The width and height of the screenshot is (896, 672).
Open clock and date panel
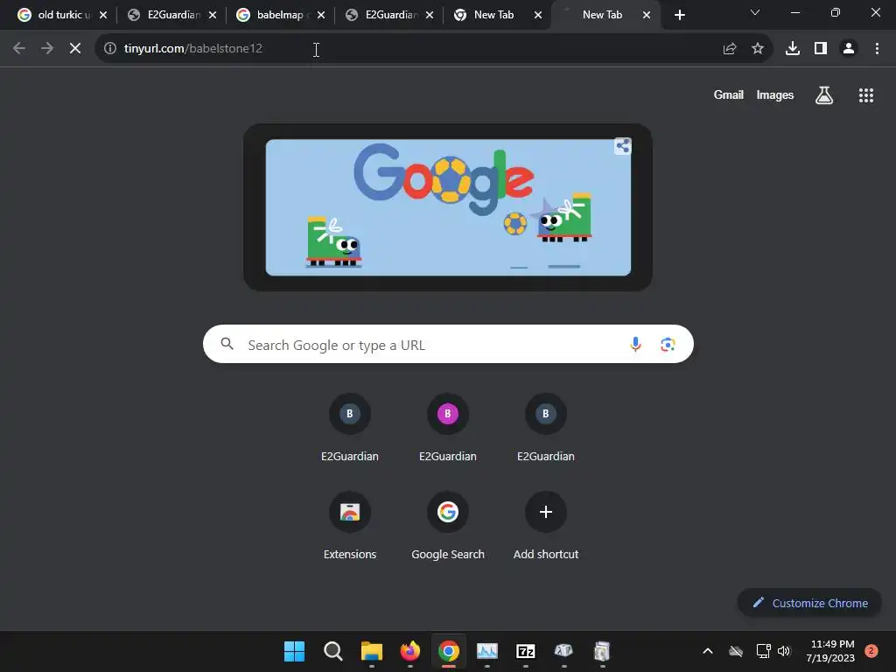click(x=831, y=651)
